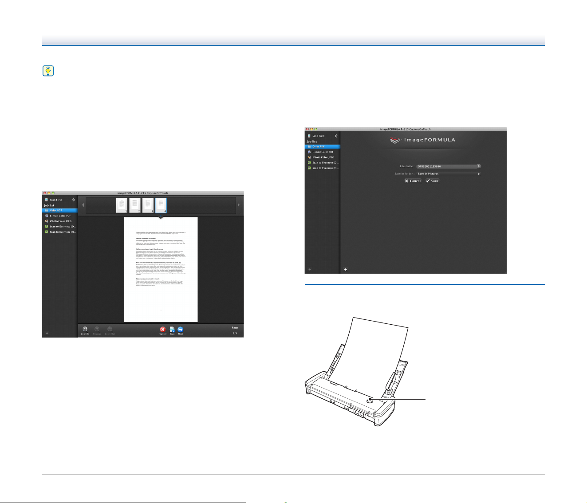Image resolution: width=587 pixels, height=503 pixels.
Task: Add a new job with plus in save window
Action: (x=310, y=269)
